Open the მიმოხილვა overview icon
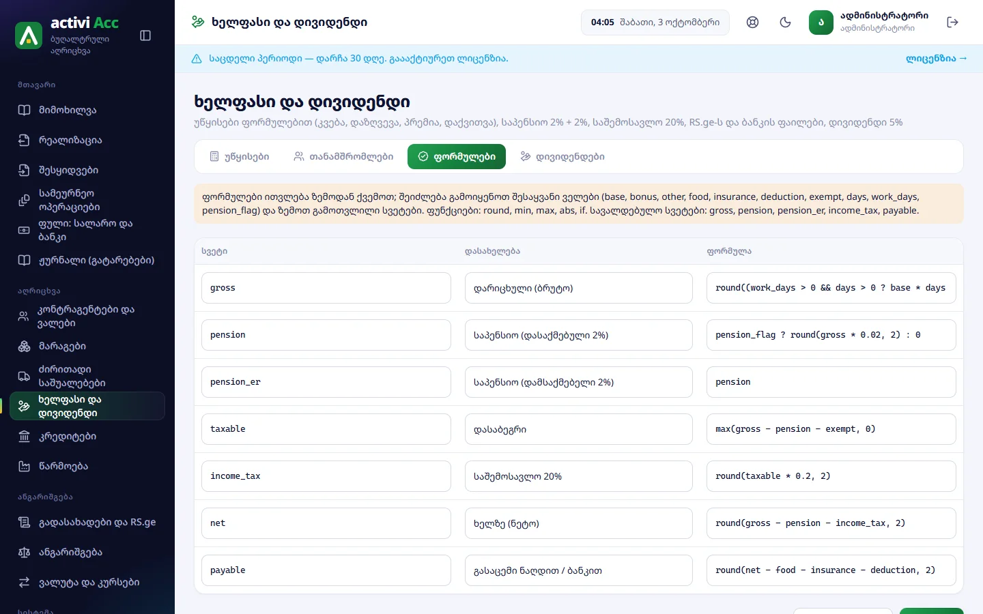The image size is (983, 614). click(24, 110)
